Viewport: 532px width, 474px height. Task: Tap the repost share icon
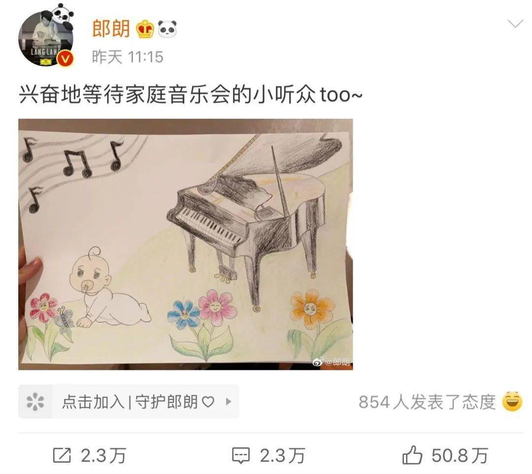point(62,456)
